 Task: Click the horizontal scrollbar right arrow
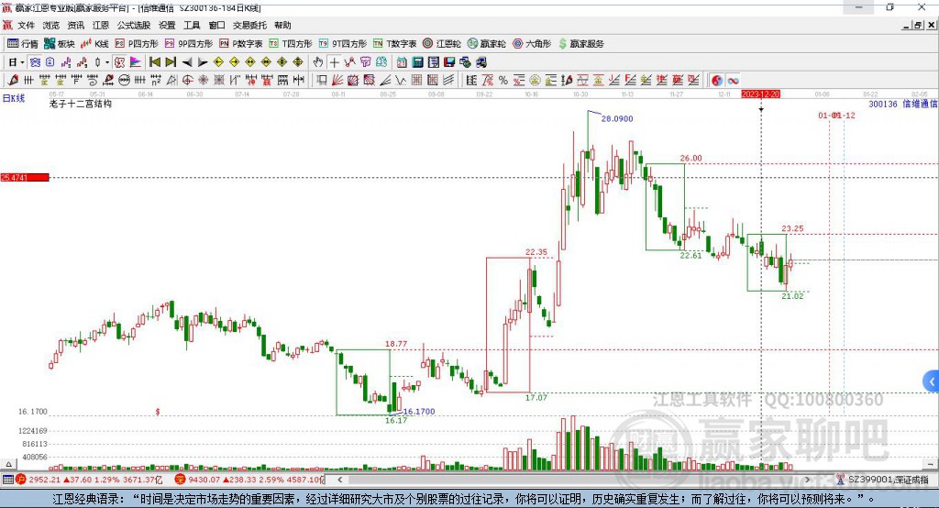(x=807, y=480)
